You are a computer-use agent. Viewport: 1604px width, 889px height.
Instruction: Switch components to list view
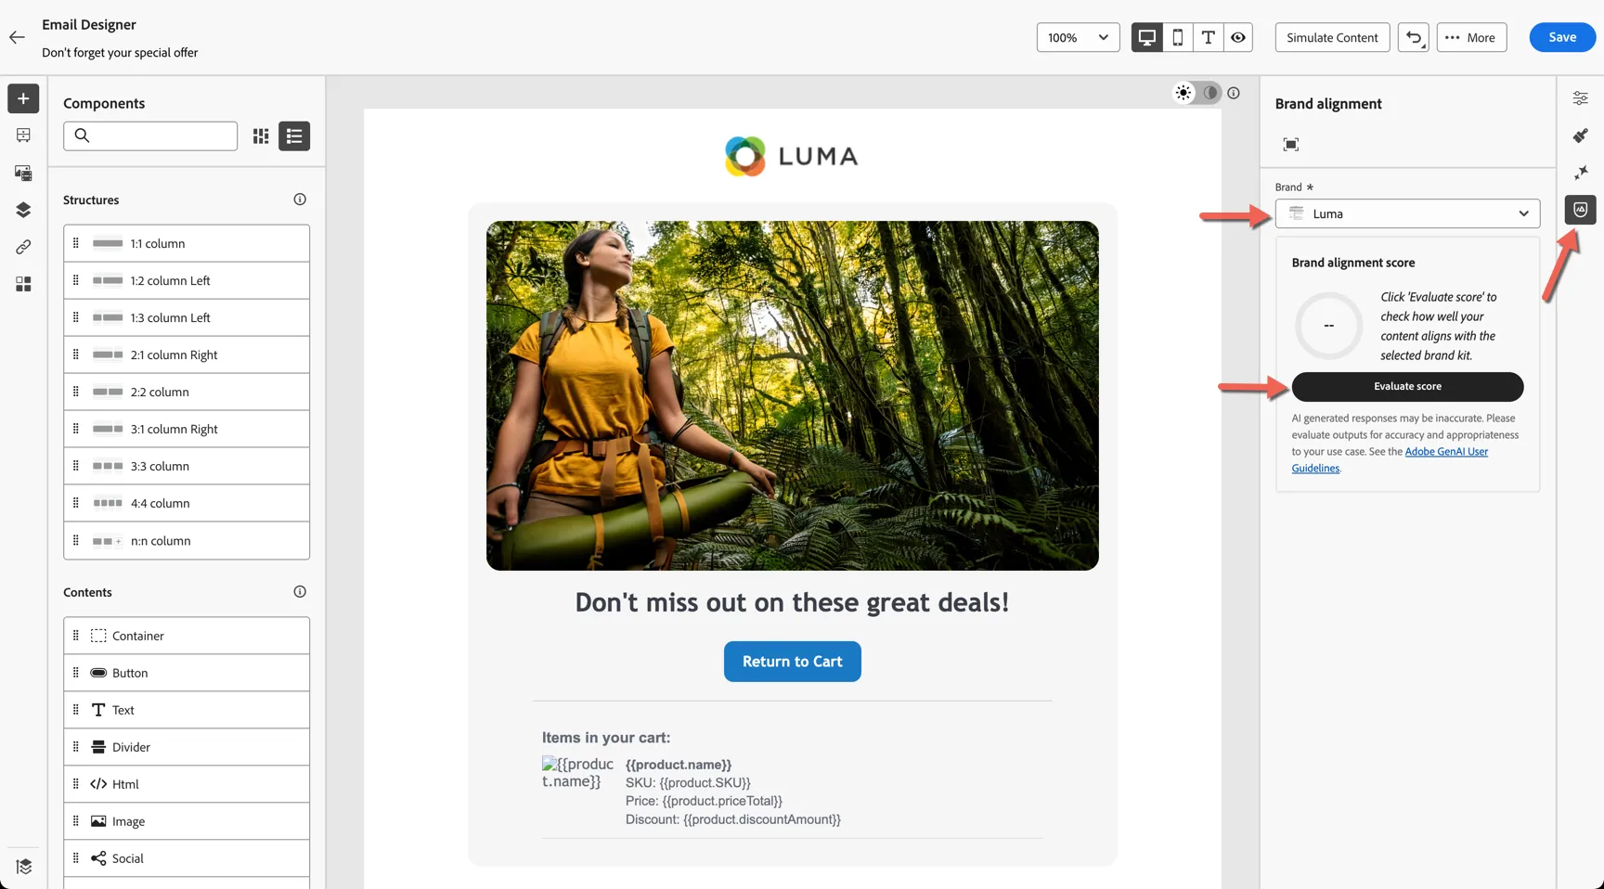pos(294,136)
